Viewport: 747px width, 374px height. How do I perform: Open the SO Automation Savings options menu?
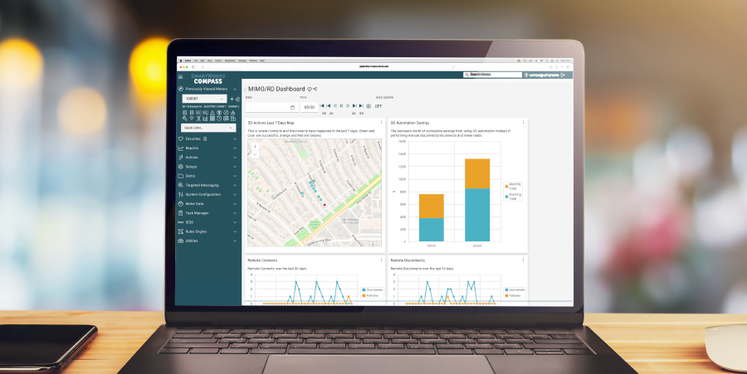(523, 122)
